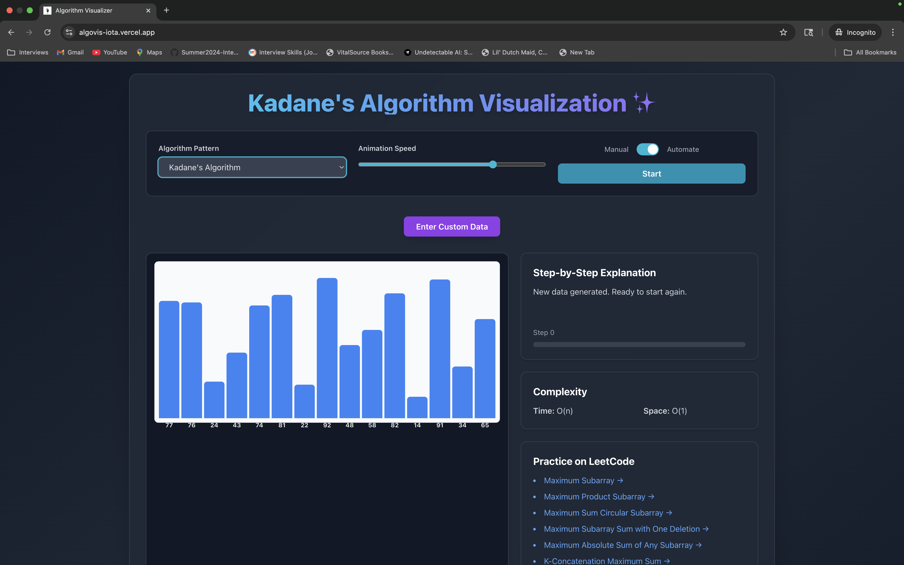
Task: Click the first bar labeled 77
Action: 169,359
